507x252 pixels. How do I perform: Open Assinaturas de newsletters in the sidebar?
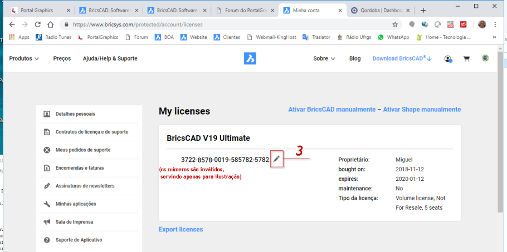(89, 186)
